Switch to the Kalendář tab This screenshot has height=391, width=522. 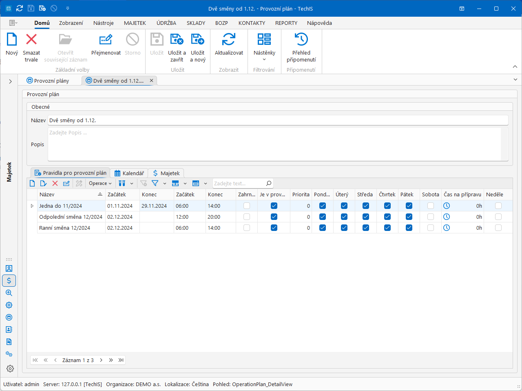[129, 173]
